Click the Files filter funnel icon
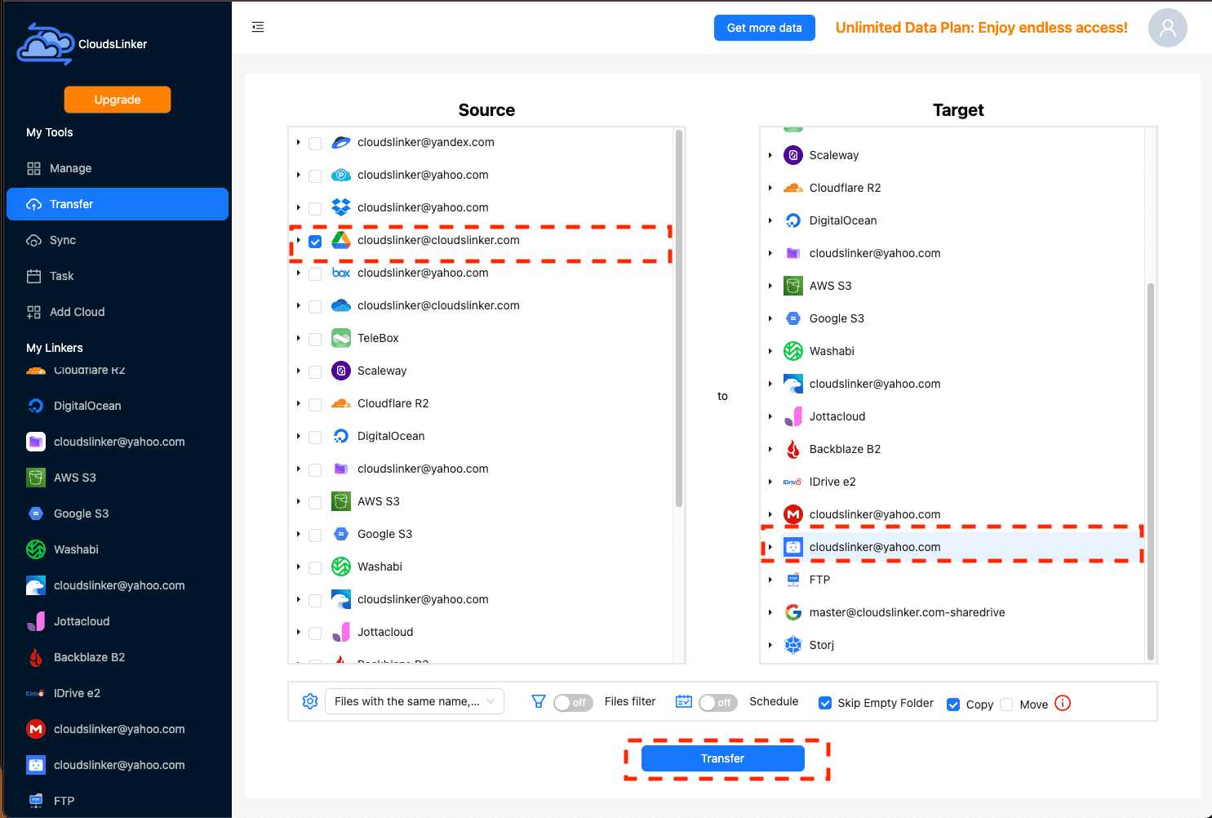Image resolution: width=1212 pixels, height=818 pixels. coord(539,701)
